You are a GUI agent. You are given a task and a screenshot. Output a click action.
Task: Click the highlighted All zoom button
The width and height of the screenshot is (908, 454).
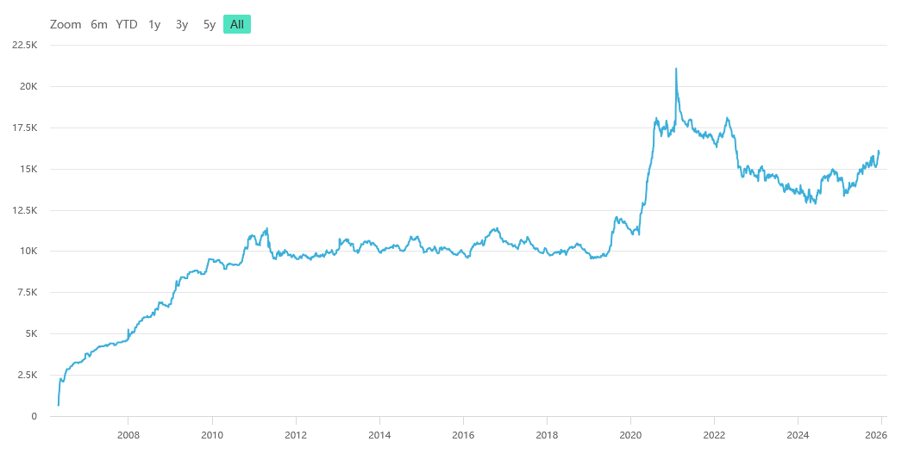tap(237, 24)
